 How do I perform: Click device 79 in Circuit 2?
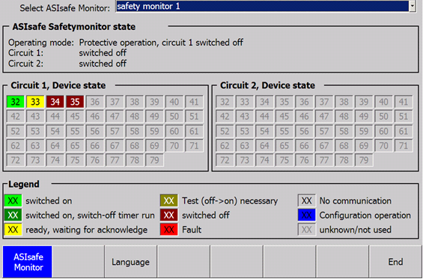pyautogui.click(x=364, y=160)
